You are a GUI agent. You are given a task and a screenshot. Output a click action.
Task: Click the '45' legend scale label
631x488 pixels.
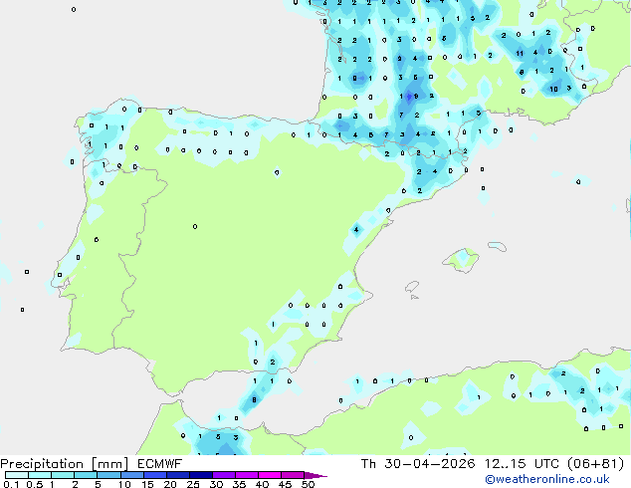coord(285,484)
